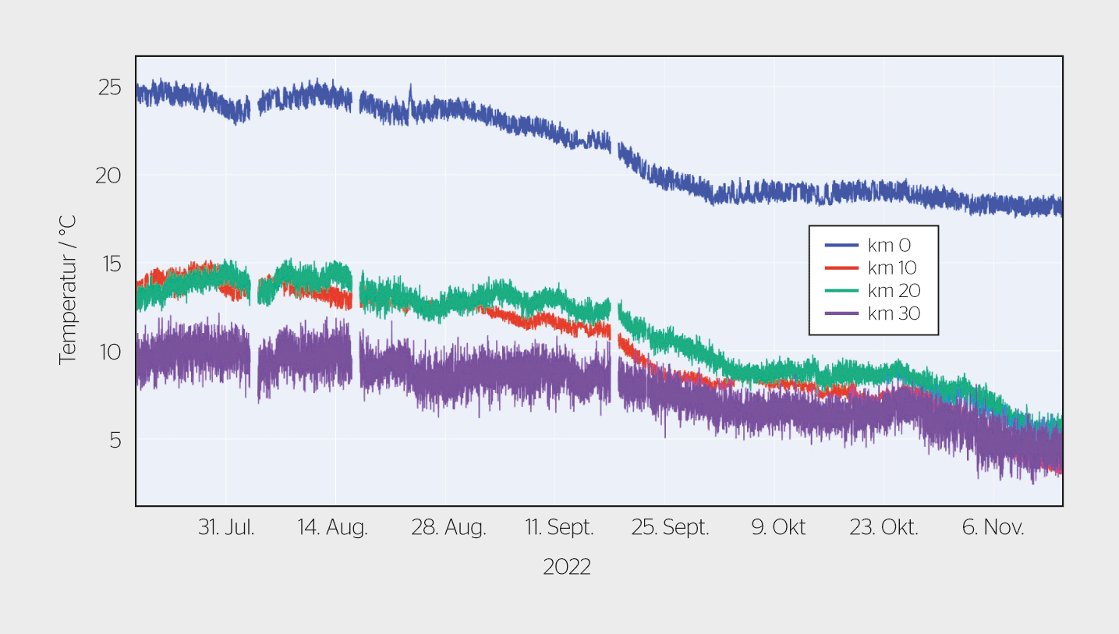Select the 'km 20' legend label
Screen dimensions: 1119x634
pyautogui.click(x=894, y=291)
